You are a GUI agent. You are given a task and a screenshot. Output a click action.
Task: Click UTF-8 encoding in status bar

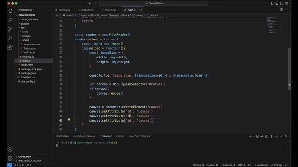(242, 165)
